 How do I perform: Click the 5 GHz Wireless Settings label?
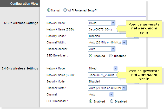(21, 23)
